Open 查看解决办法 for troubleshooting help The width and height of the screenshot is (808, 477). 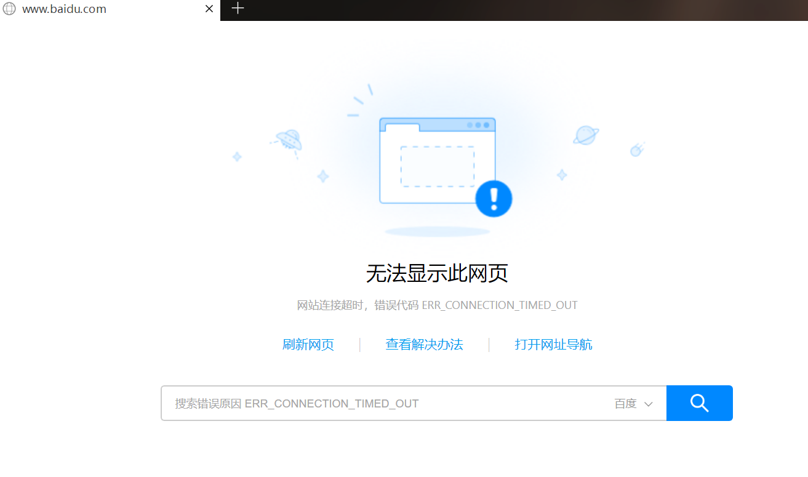(x=424, y=345)
